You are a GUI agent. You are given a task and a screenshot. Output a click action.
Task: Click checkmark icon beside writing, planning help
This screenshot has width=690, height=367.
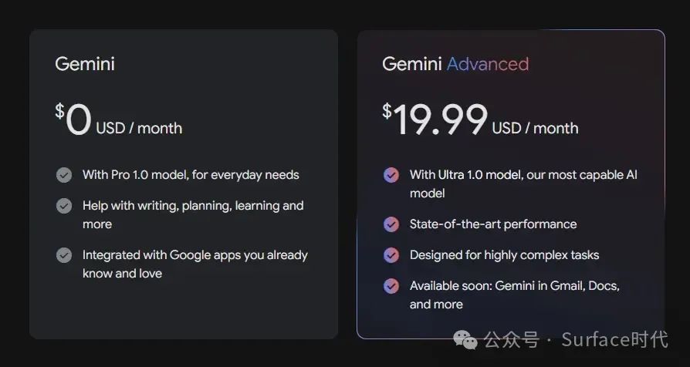click(x=64, y=206)
